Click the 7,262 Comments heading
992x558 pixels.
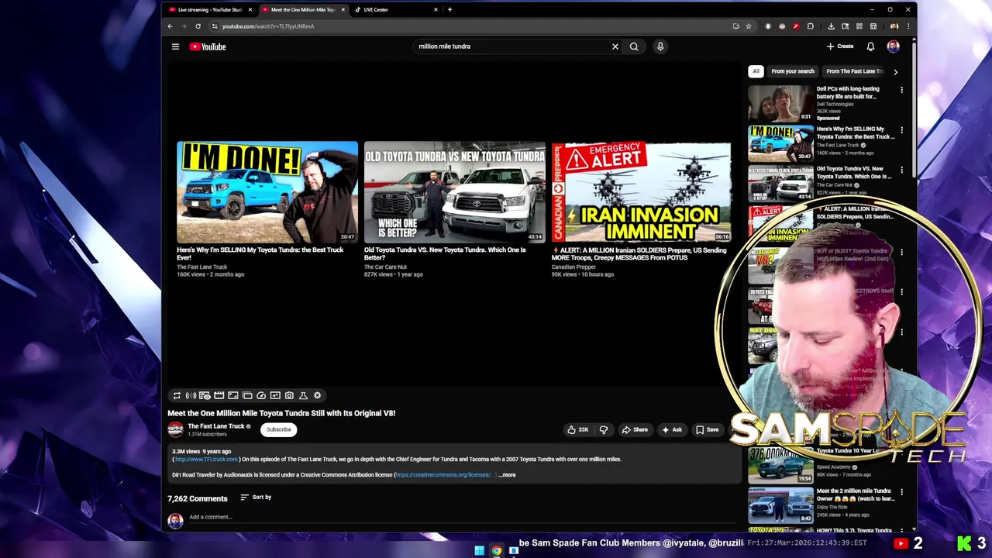(198, 498)
